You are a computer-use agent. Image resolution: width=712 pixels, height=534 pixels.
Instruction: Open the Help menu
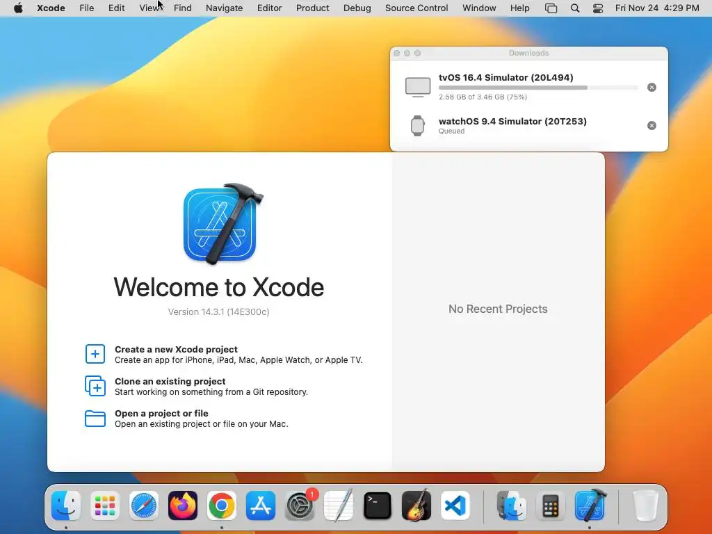tap(519, 8)
